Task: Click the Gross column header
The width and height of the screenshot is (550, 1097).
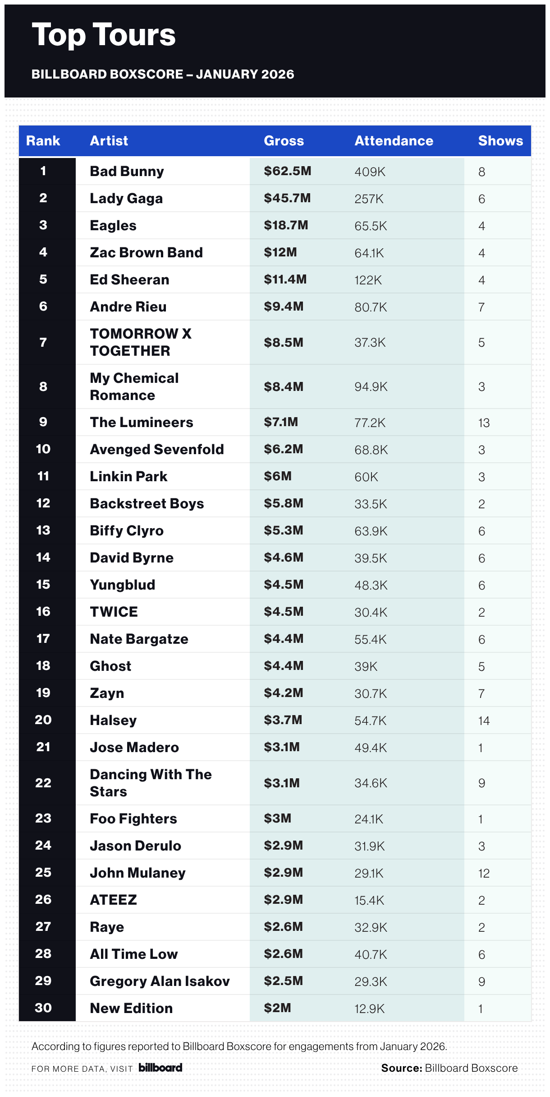Action: coord(284,141)
